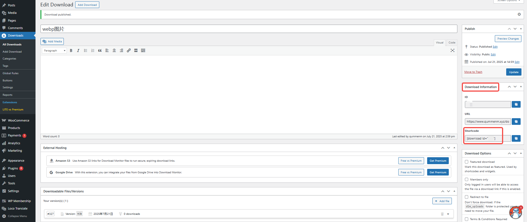Screen dimensions: 527x222
Task: Check the Members only option
Action: [x=467, y=180]
